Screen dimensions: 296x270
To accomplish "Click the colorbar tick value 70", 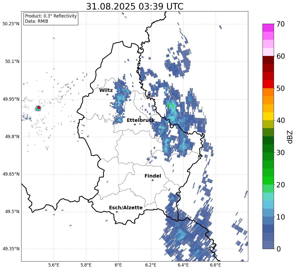I will [x=280, y=24].
